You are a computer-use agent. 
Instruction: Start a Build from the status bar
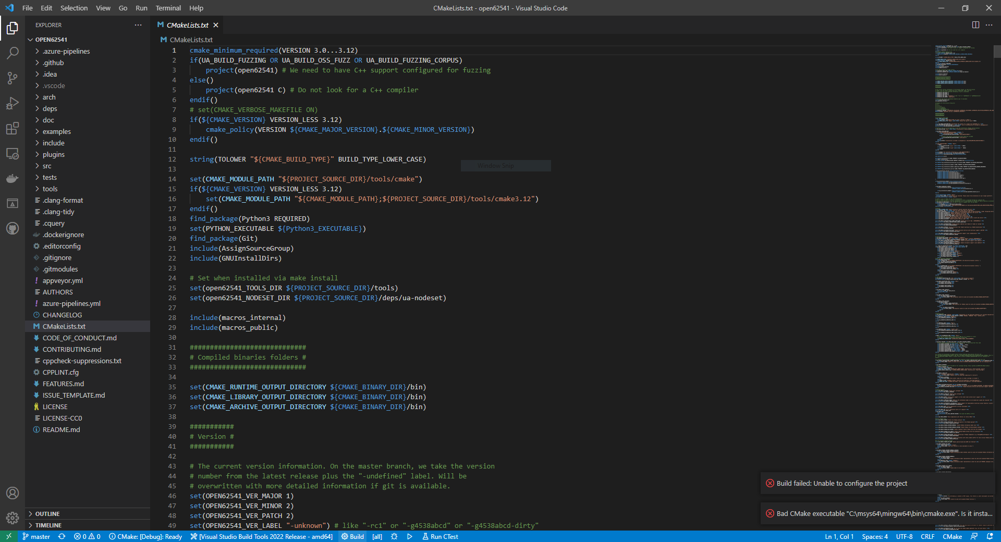(x=352, y=537)
